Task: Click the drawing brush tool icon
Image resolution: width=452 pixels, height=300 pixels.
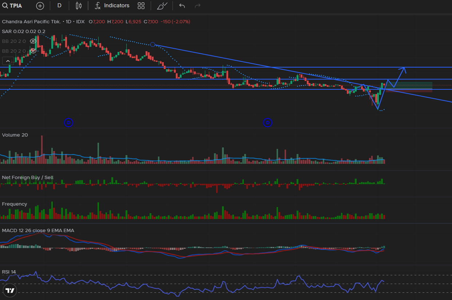Action: click(162, 6)
